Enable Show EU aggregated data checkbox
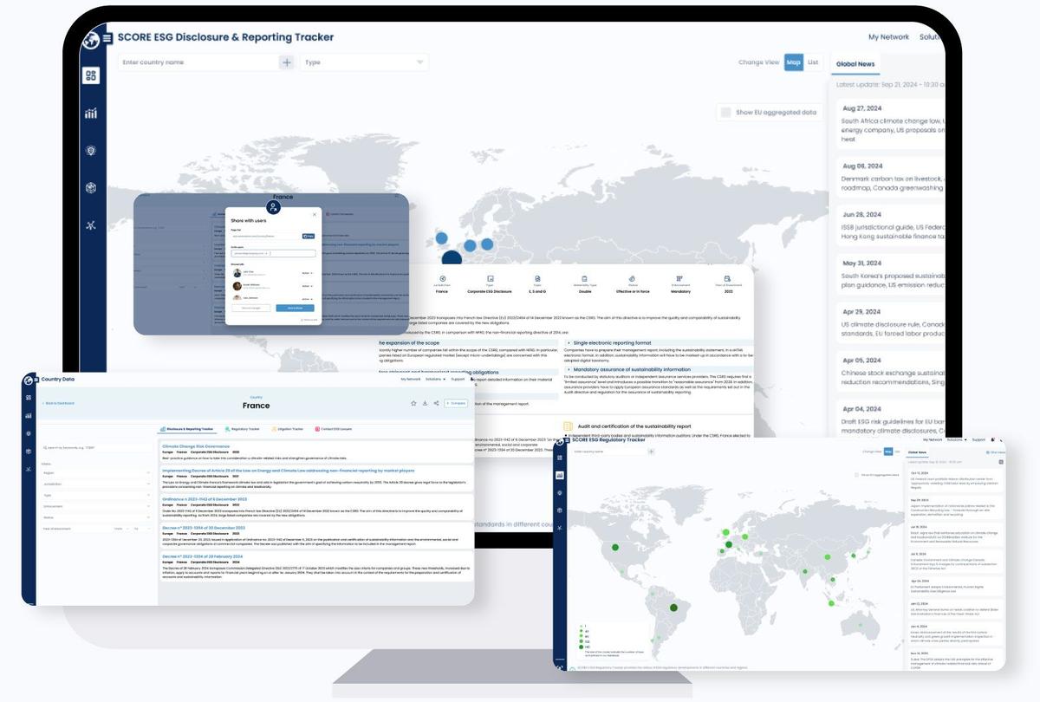Viewport: 1040px width, 702px height. (725, 112)
